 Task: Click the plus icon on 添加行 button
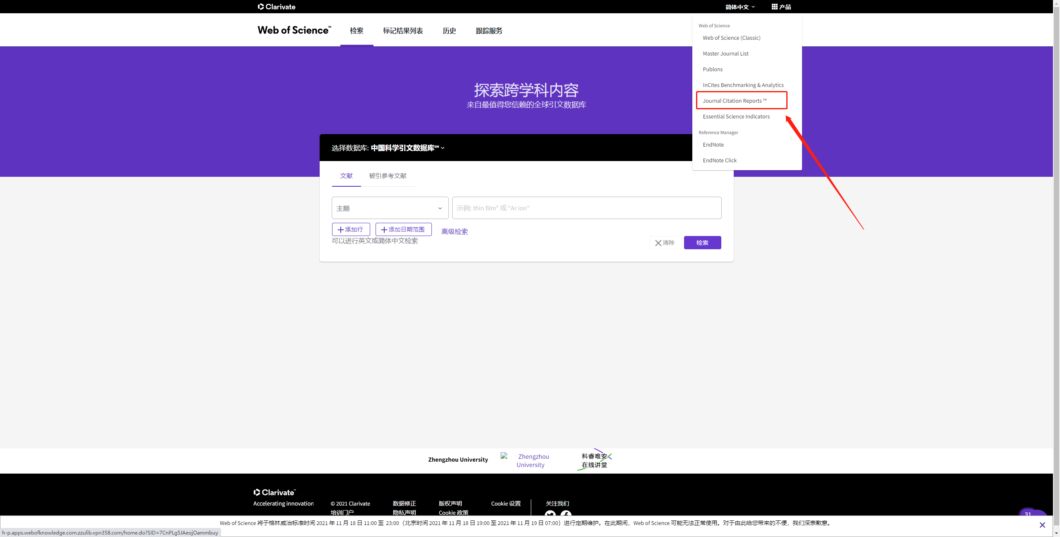340,229
